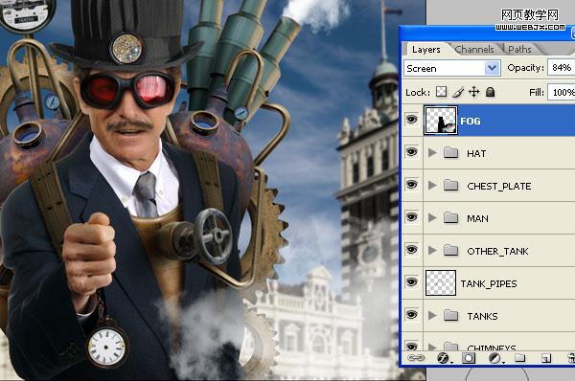This screenshot has height=381, width=575.
Task: Expand the MAN group
Action: coord(433,218)
